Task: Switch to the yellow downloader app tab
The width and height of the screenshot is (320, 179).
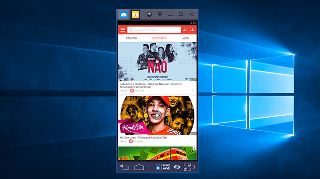Action: pyautogui.click(x=135, y=15)
